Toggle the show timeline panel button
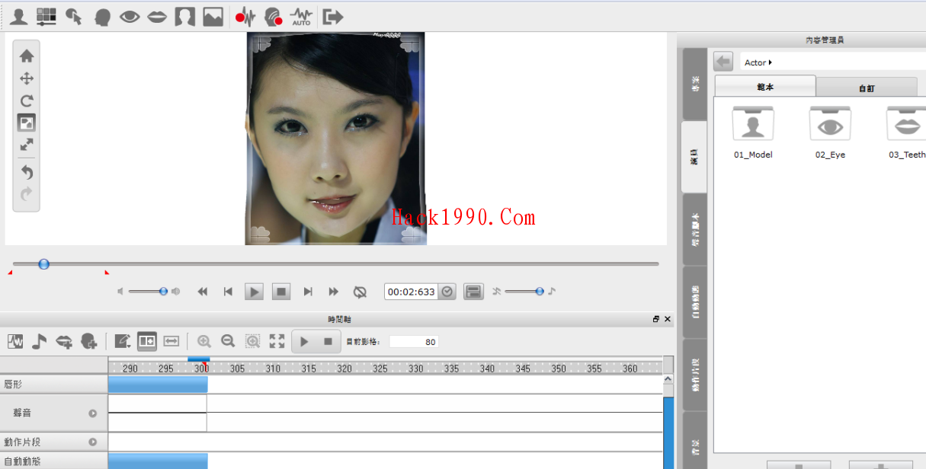The height and width of the screenshot is (469, 926). (x=474, y=292)
